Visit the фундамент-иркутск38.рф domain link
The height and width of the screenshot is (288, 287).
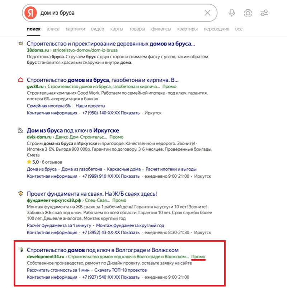54,200
